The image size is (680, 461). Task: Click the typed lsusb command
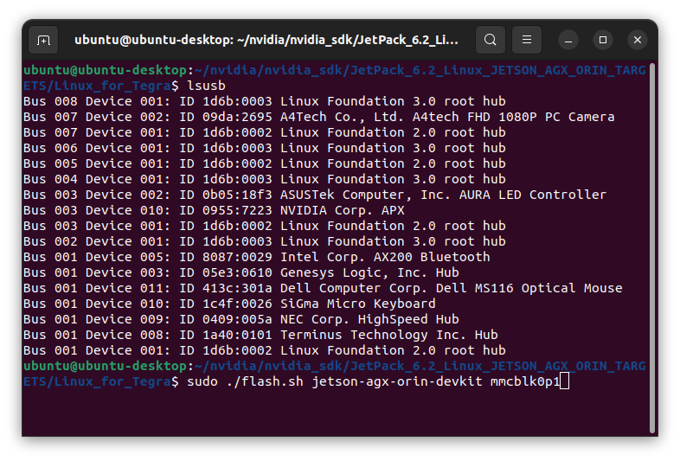tap(206, 86)
